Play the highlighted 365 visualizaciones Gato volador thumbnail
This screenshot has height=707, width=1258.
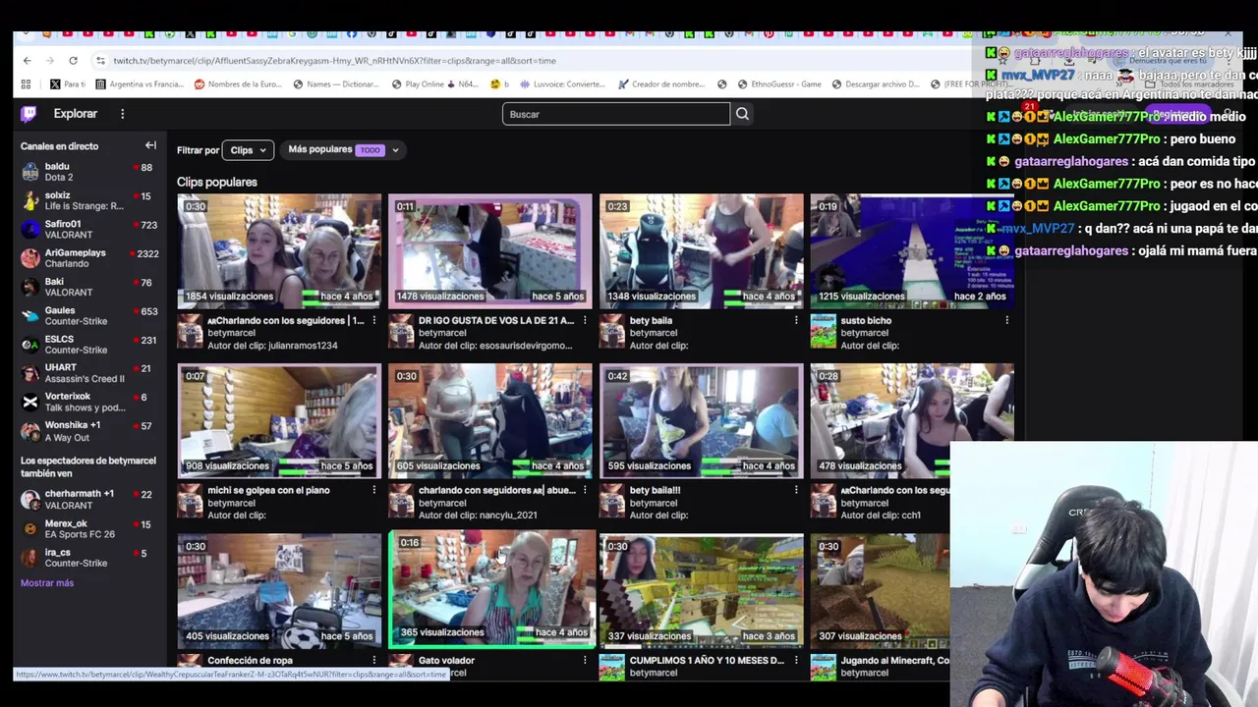[492, 589]
